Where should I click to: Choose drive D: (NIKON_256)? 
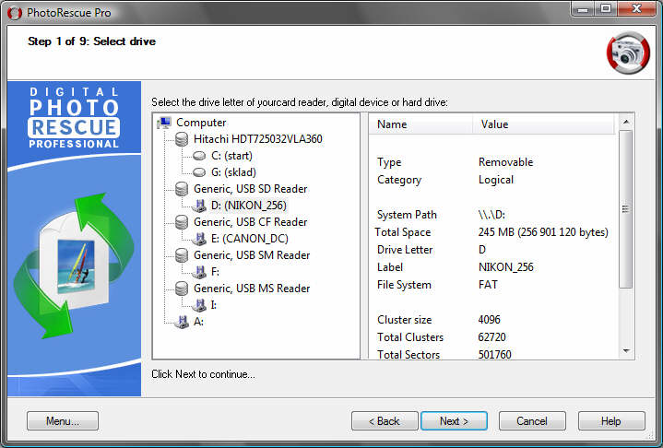point(249,206)
